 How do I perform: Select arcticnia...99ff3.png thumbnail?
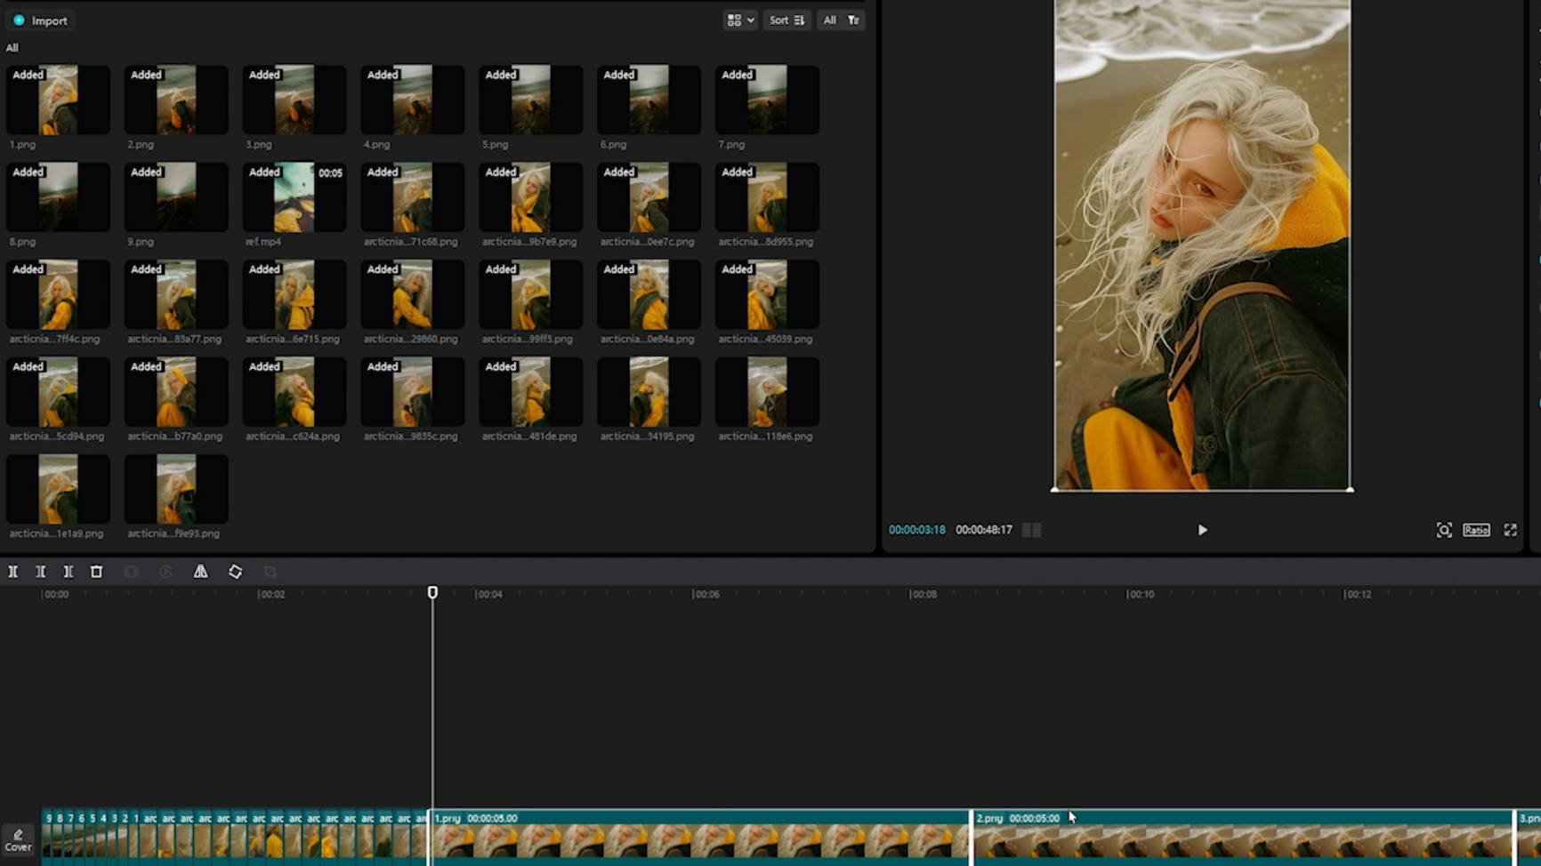(531, 294)
